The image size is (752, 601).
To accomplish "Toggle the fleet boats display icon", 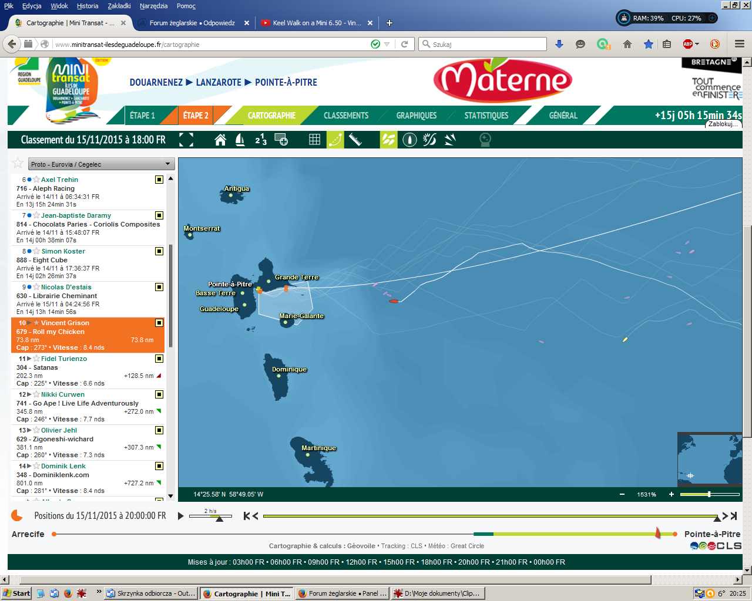I will (x=389, y=140).
